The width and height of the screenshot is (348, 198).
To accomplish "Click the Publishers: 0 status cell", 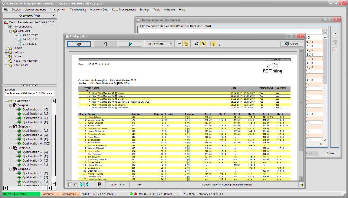I will [50, 194].
